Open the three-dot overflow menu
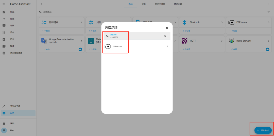The width and height of the screenshot is (274, 136). click(x=269, y=4)
